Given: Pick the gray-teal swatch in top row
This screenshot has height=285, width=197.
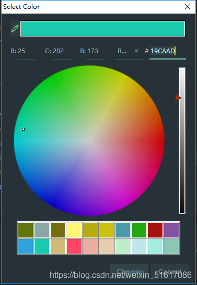Looking at the screenshot, I should tap(42, 230).
